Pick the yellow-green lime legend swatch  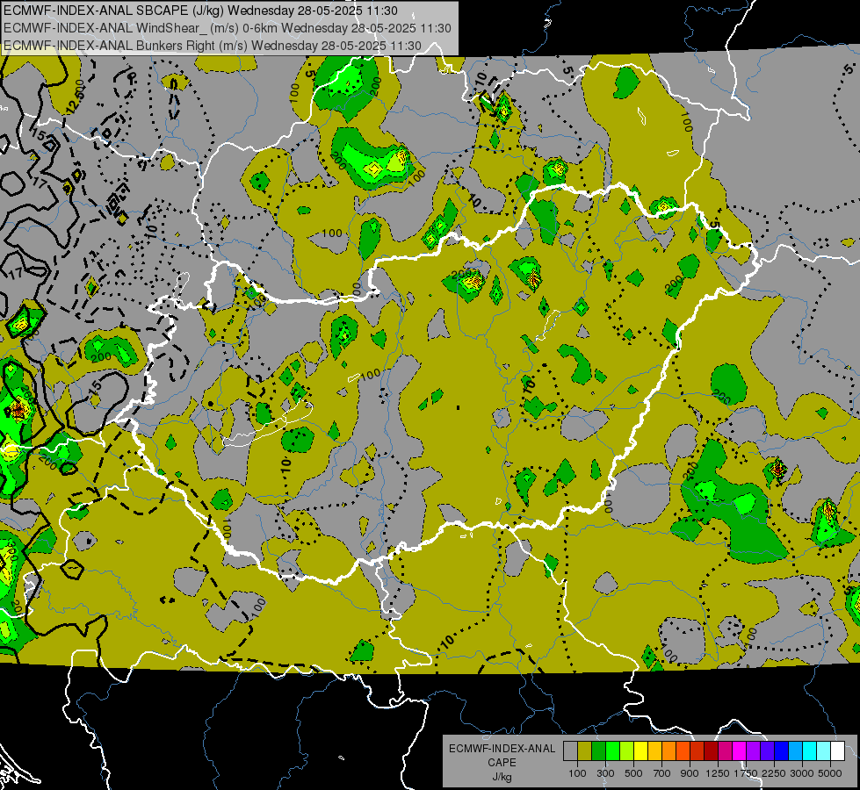point(627,750)
